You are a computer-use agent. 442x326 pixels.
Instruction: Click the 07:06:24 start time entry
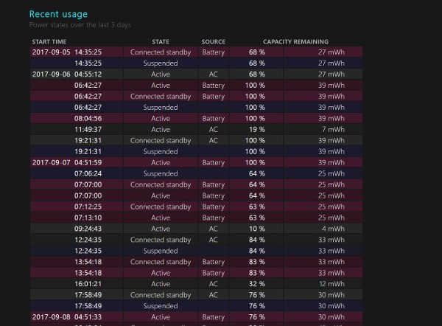[x=88, y=174]
